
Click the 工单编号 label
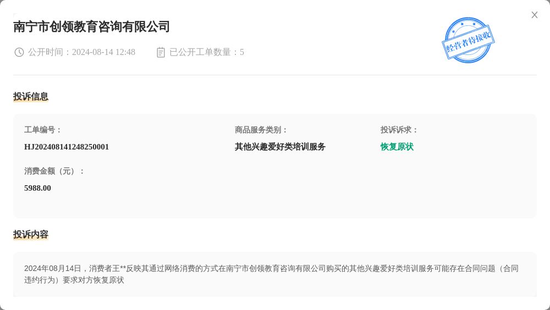[42, 130]
